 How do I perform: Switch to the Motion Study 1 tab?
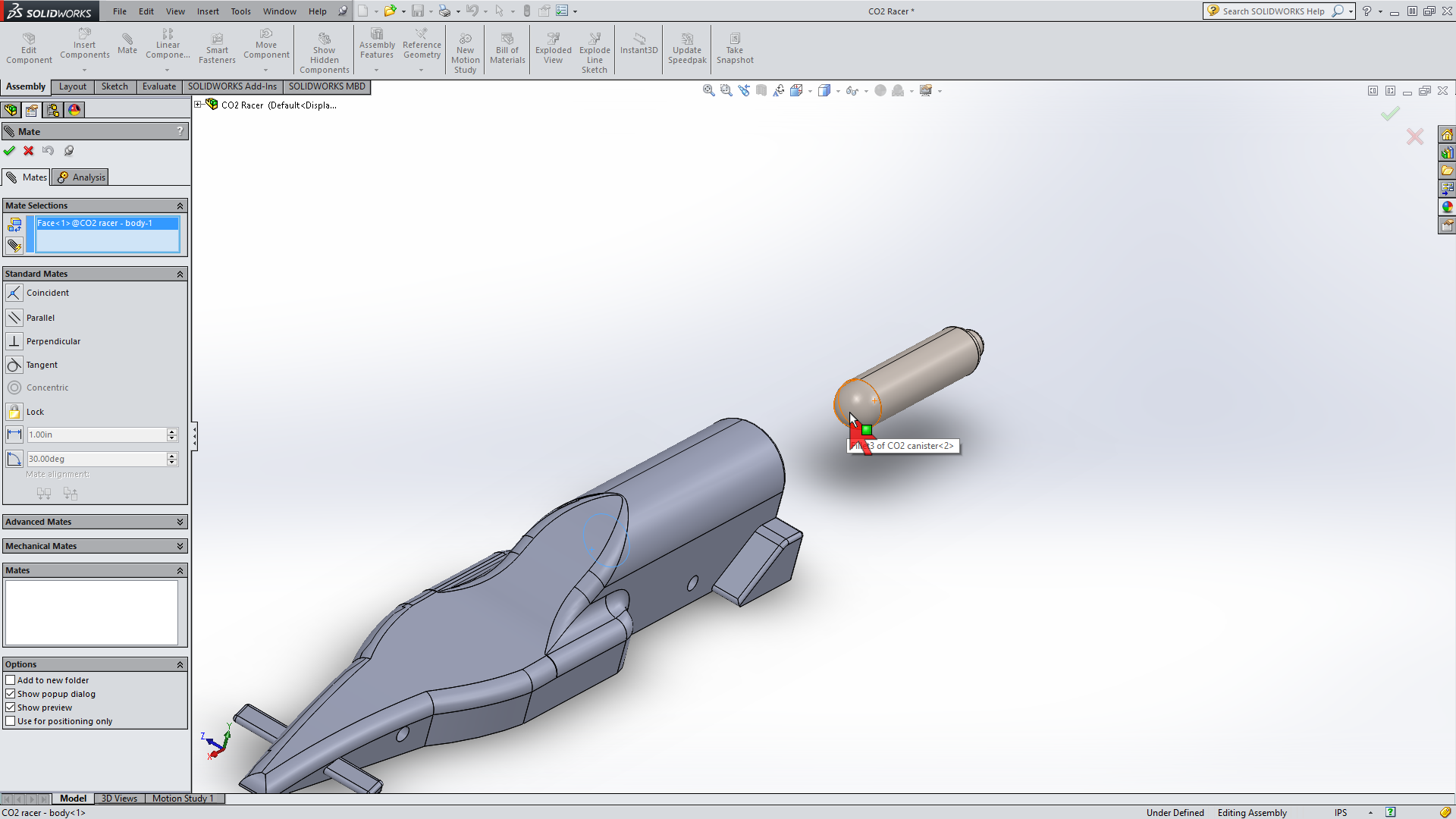click(184, 798)
